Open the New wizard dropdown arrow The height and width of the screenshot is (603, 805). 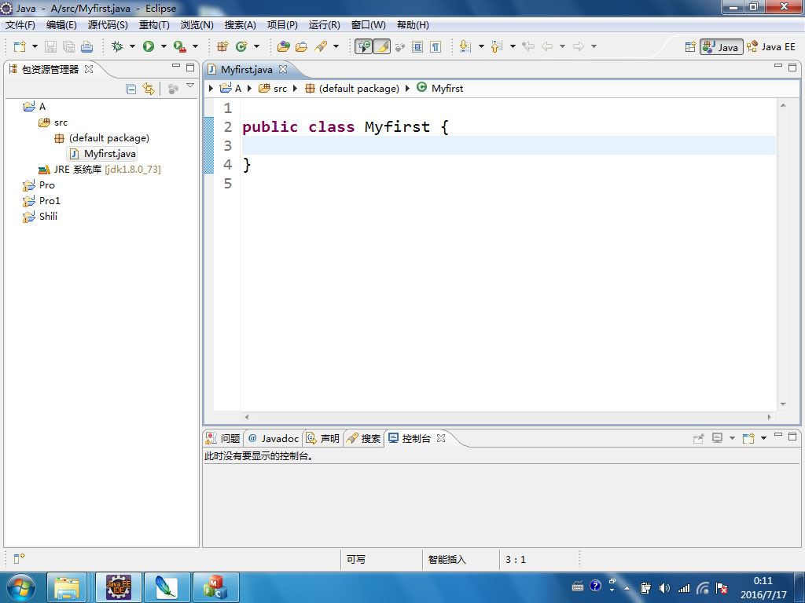point(35,46)
